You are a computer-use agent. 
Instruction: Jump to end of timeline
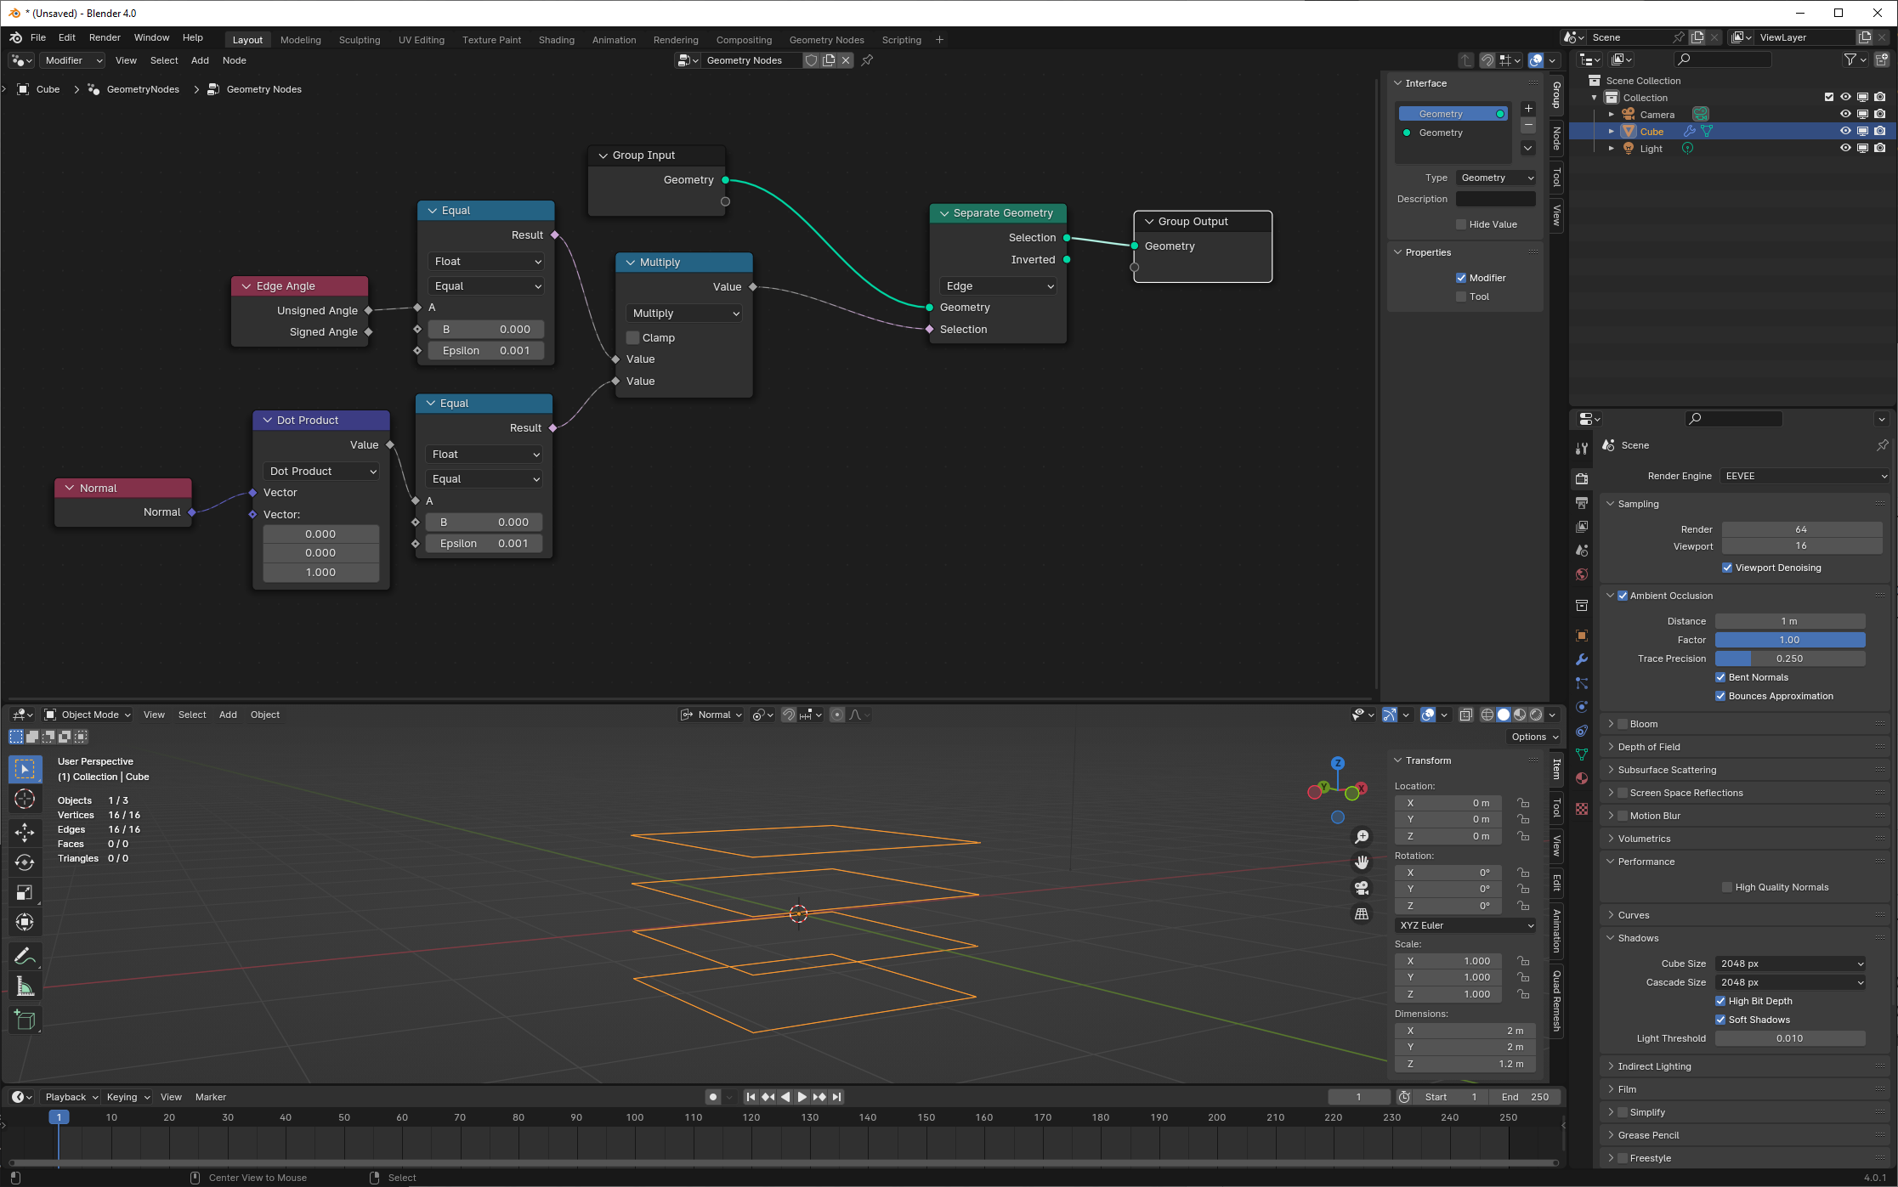coord(837,1097)
